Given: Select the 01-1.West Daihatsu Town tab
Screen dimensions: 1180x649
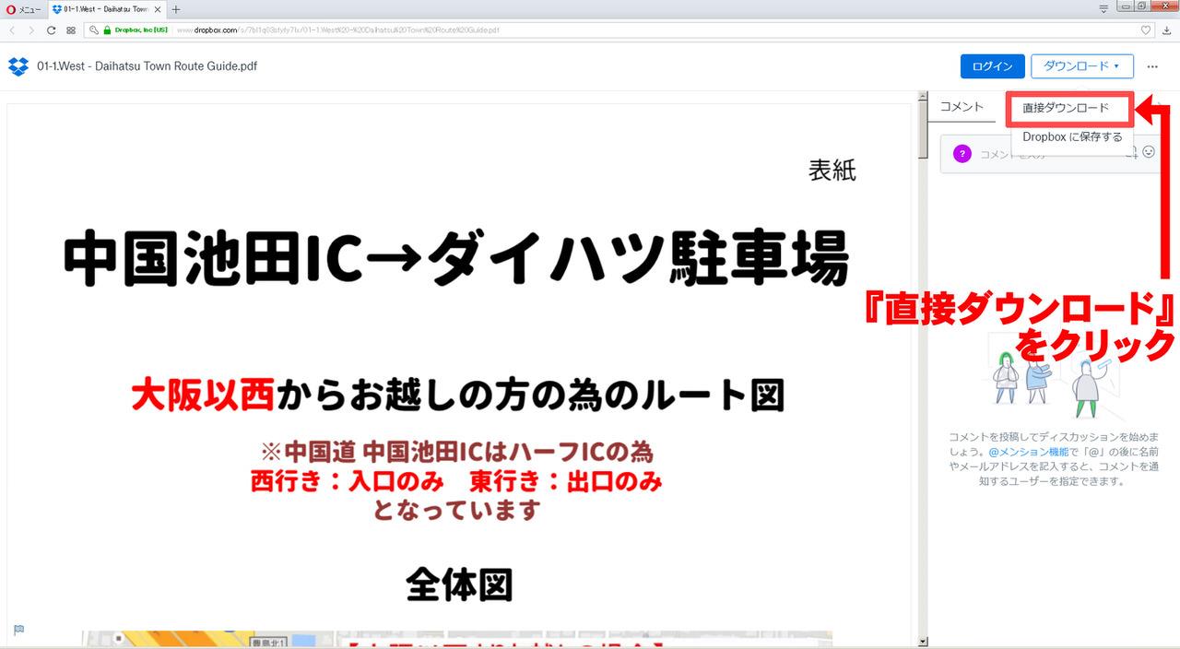Looking at the screenshot, I should coord(106,9).
